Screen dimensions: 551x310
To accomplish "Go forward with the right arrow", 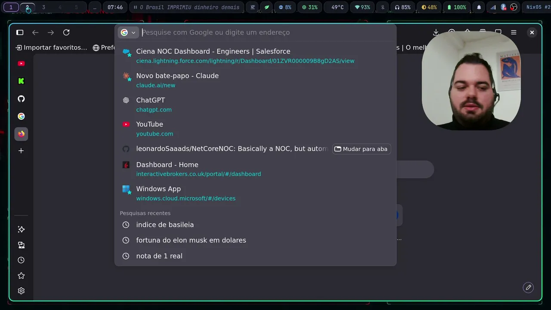I will [51, 32].
